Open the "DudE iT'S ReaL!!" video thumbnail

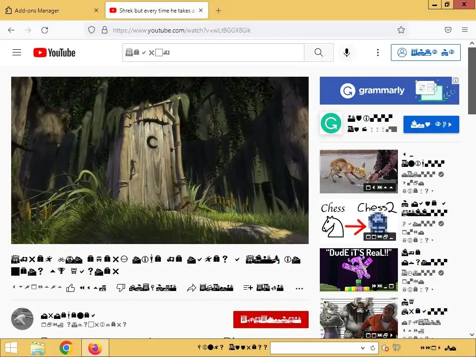point(358,270)
